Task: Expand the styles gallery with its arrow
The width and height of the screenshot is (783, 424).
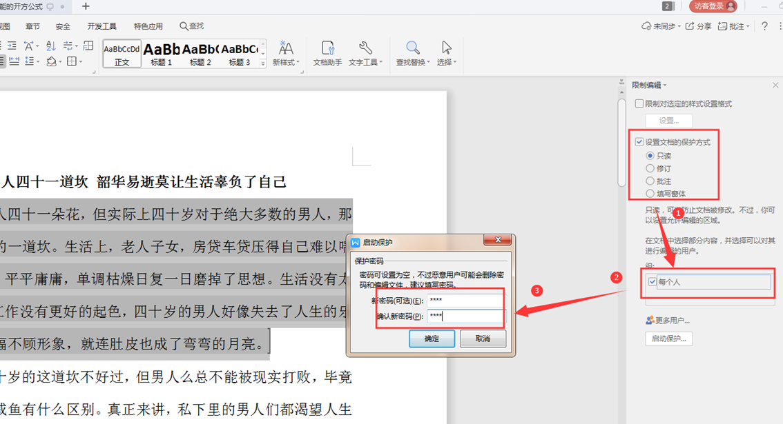Action: pos(261,64)
